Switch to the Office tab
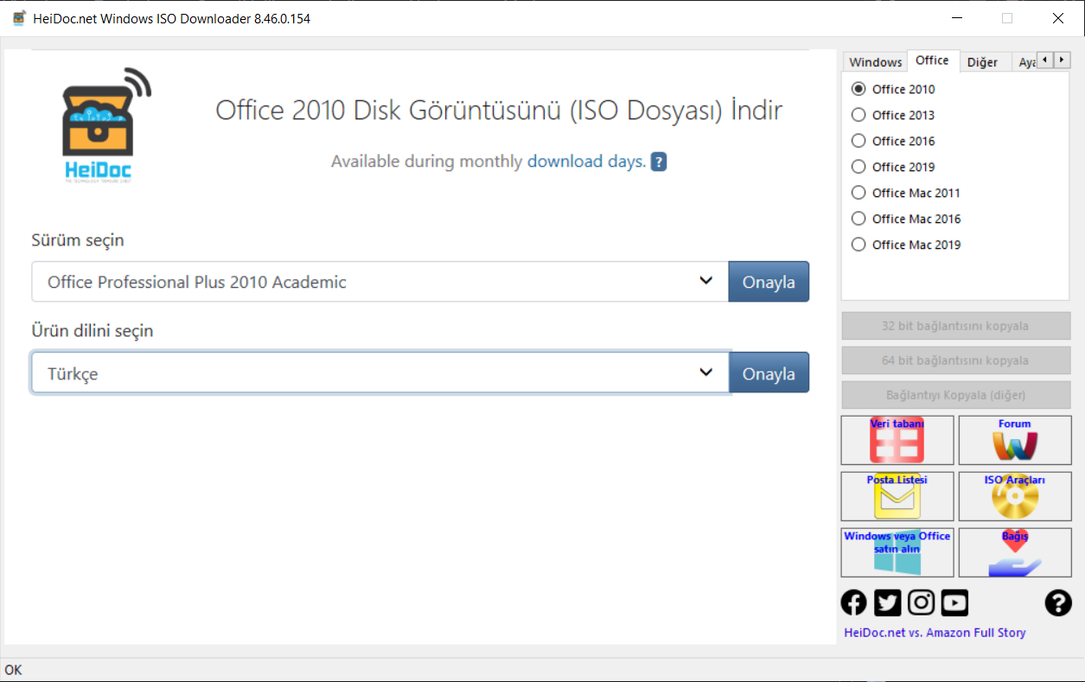 [932, 61]
